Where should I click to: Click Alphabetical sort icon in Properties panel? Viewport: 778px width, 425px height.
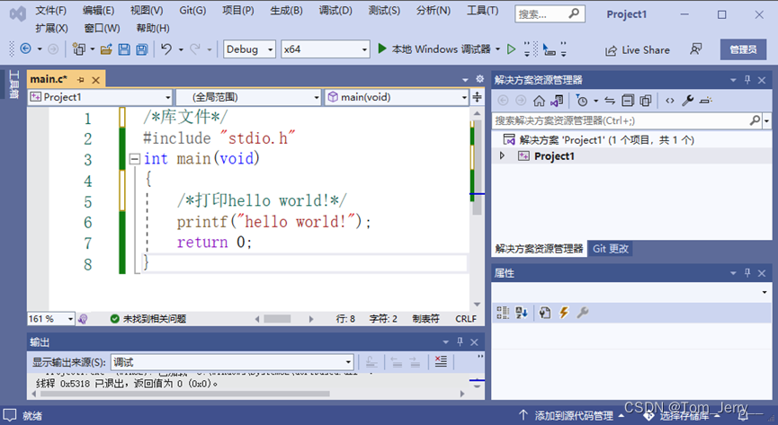point(522,313)
